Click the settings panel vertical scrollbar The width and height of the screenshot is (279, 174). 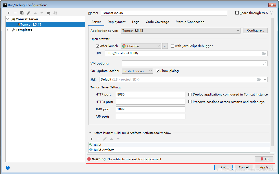272,82
